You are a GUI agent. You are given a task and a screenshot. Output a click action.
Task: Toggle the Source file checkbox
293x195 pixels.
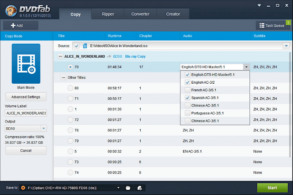tap(77, 46)
